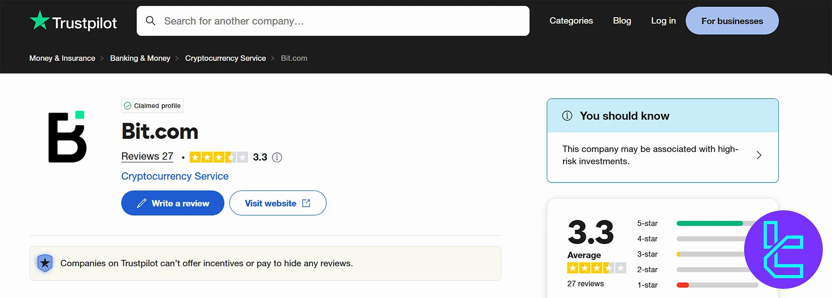Focus the search for another company field
Image resolution: width=832 pixels, height=298 pixels.
[333, 21]
